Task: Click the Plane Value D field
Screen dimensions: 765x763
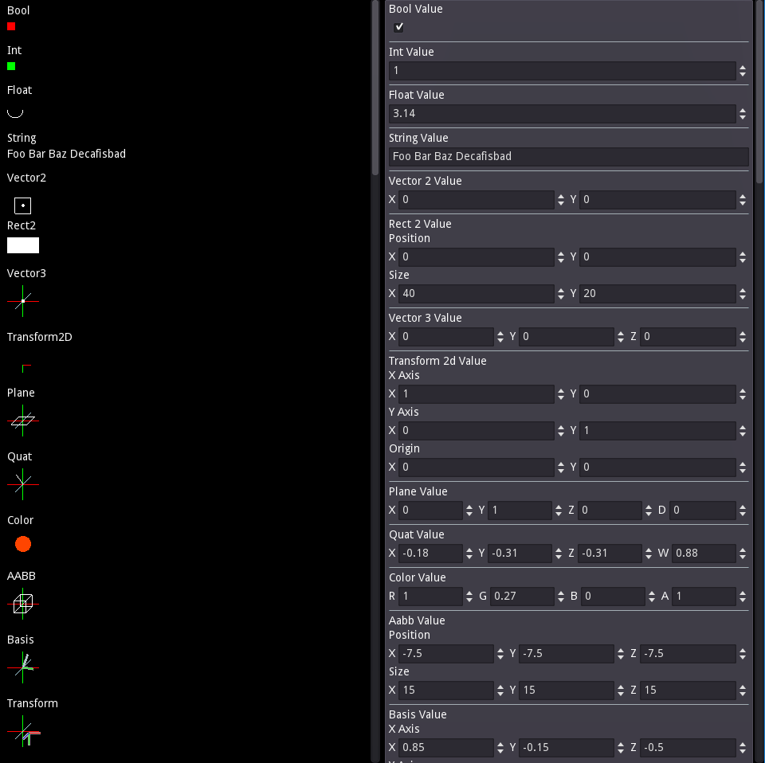Action: 702,511
